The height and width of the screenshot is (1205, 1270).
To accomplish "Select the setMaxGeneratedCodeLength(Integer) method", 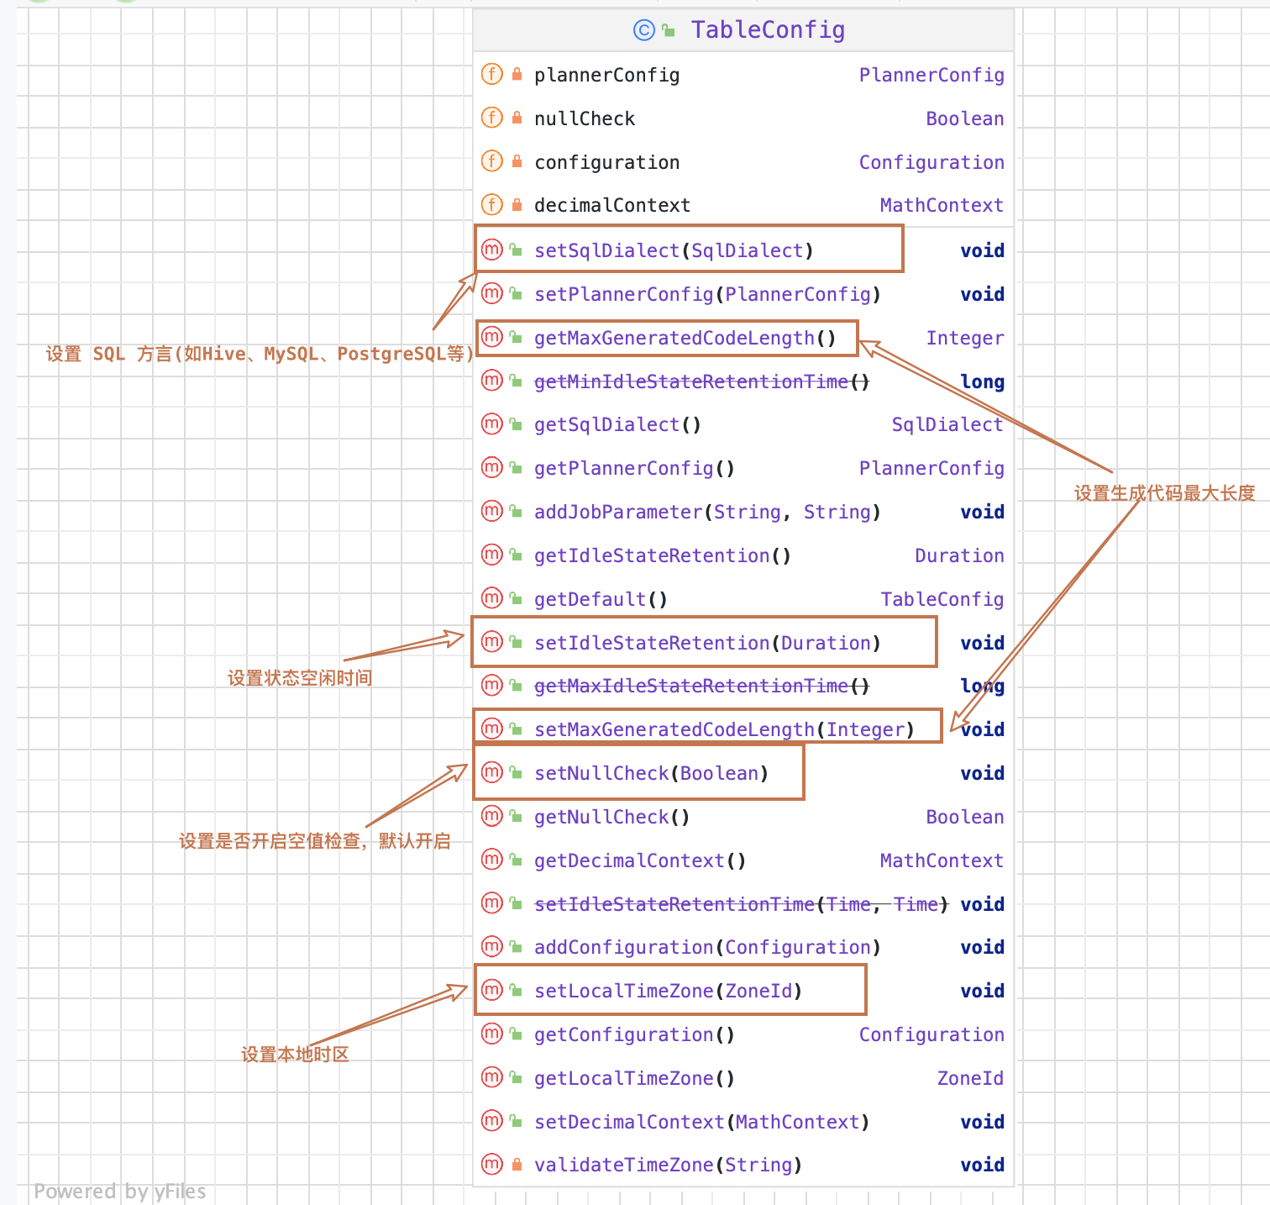I will tap(724, 729).
